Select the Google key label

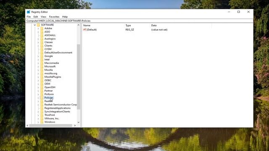(x=49, y=56)
